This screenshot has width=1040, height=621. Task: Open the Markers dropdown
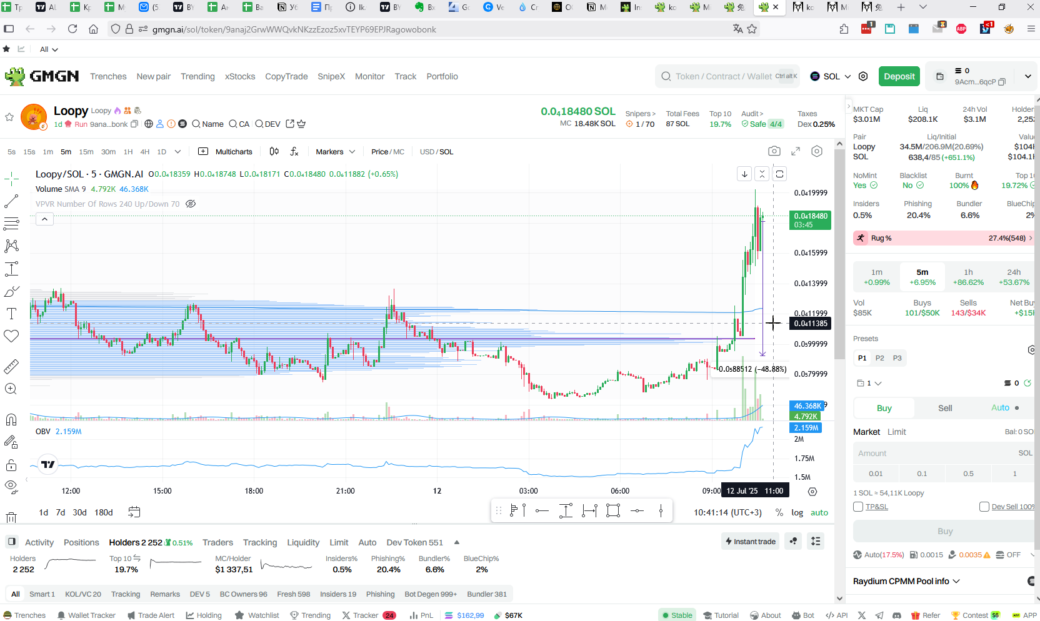coord(335,152)
